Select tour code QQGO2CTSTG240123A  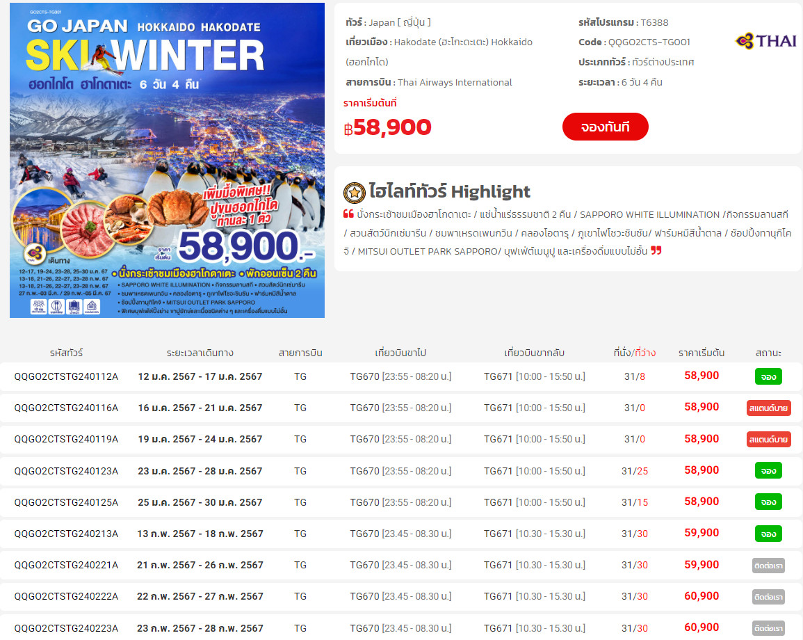pyautogui.click(x=66, y=471)
